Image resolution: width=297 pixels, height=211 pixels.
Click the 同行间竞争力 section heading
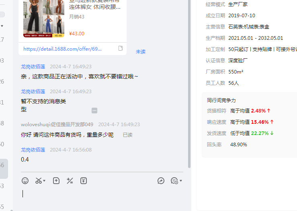pos(221,100)
